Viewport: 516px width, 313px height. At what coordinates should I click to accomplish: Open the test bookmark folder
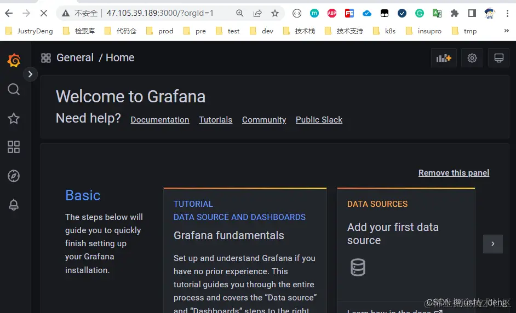point(228,31)
